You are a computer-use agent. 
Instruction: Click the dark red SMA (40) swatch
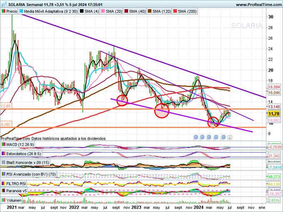[126, 11]
